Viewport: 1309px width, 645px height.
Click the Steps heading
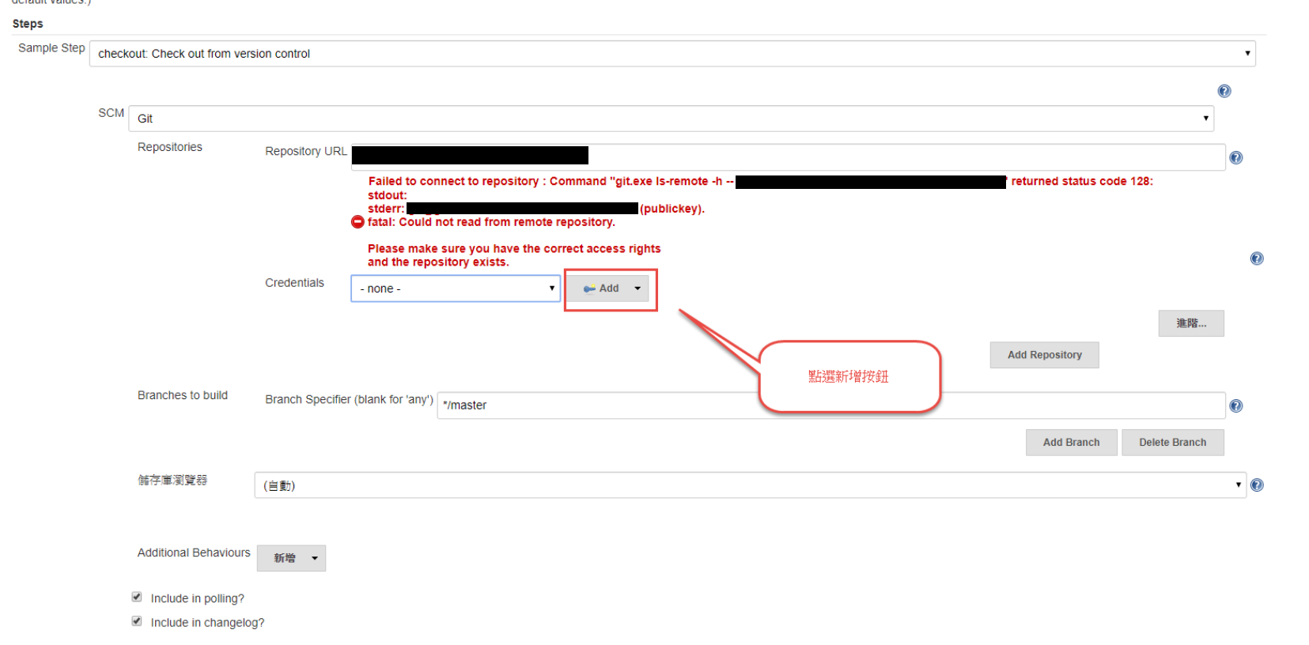28,24
